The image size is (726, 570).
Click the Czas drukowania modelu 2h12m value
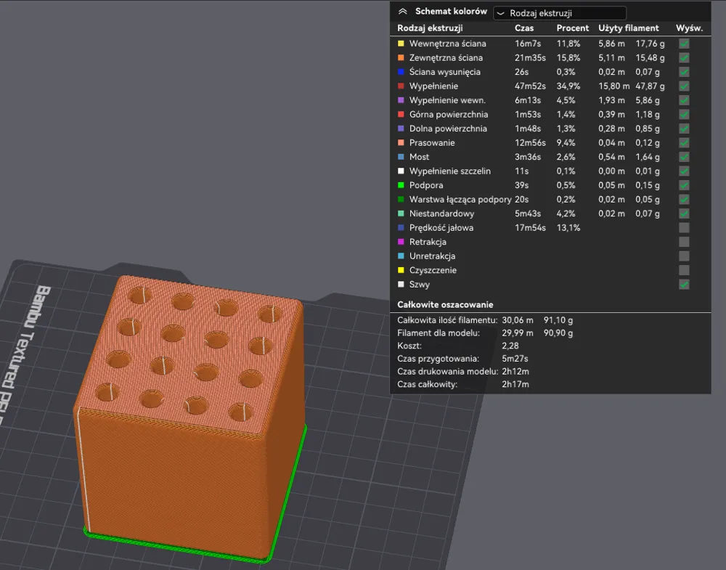[x=515, y=371]
